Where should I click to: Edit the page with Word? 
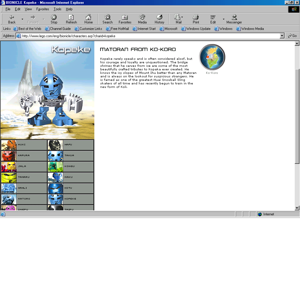point(213,19)
